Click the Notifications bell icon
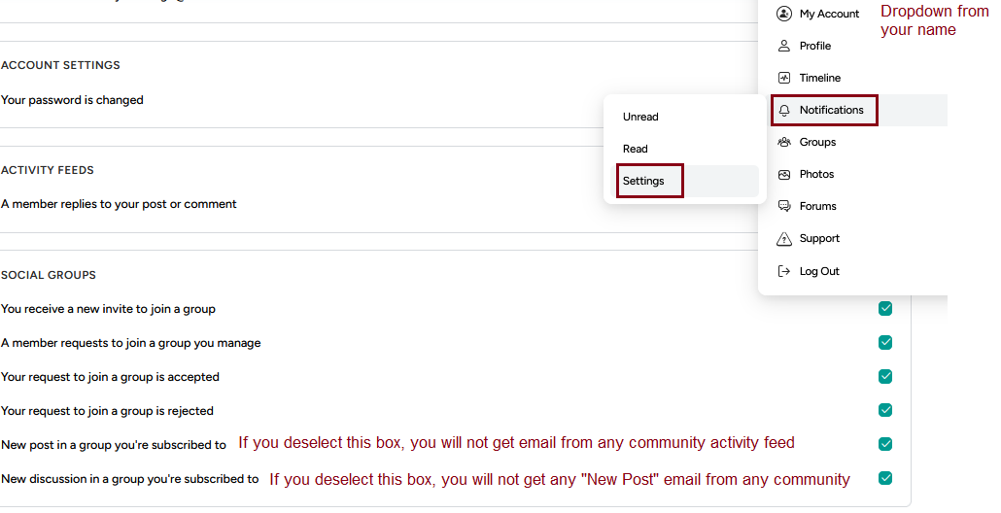This screenshot has width=1001, height=513. pos(784,111)
